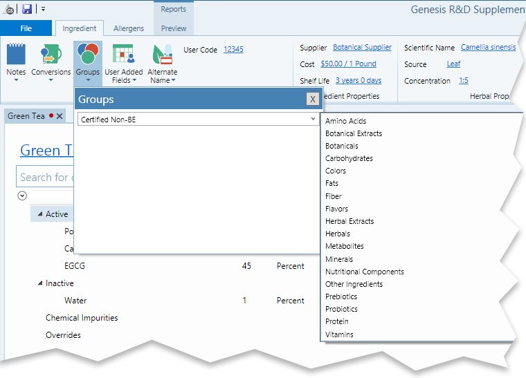This screenshot has height=378, width=526.
Task: Click the circled chevron expand button
Action: [22, 196]
